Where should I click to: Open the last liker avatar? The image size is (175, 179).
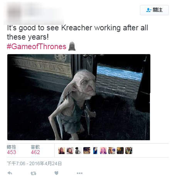(x=129, y=151)
